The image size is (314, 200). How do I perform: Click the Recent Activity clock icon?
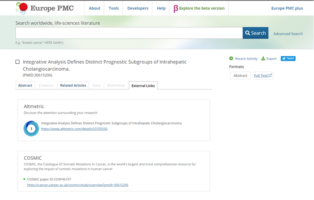pos(231,58)
